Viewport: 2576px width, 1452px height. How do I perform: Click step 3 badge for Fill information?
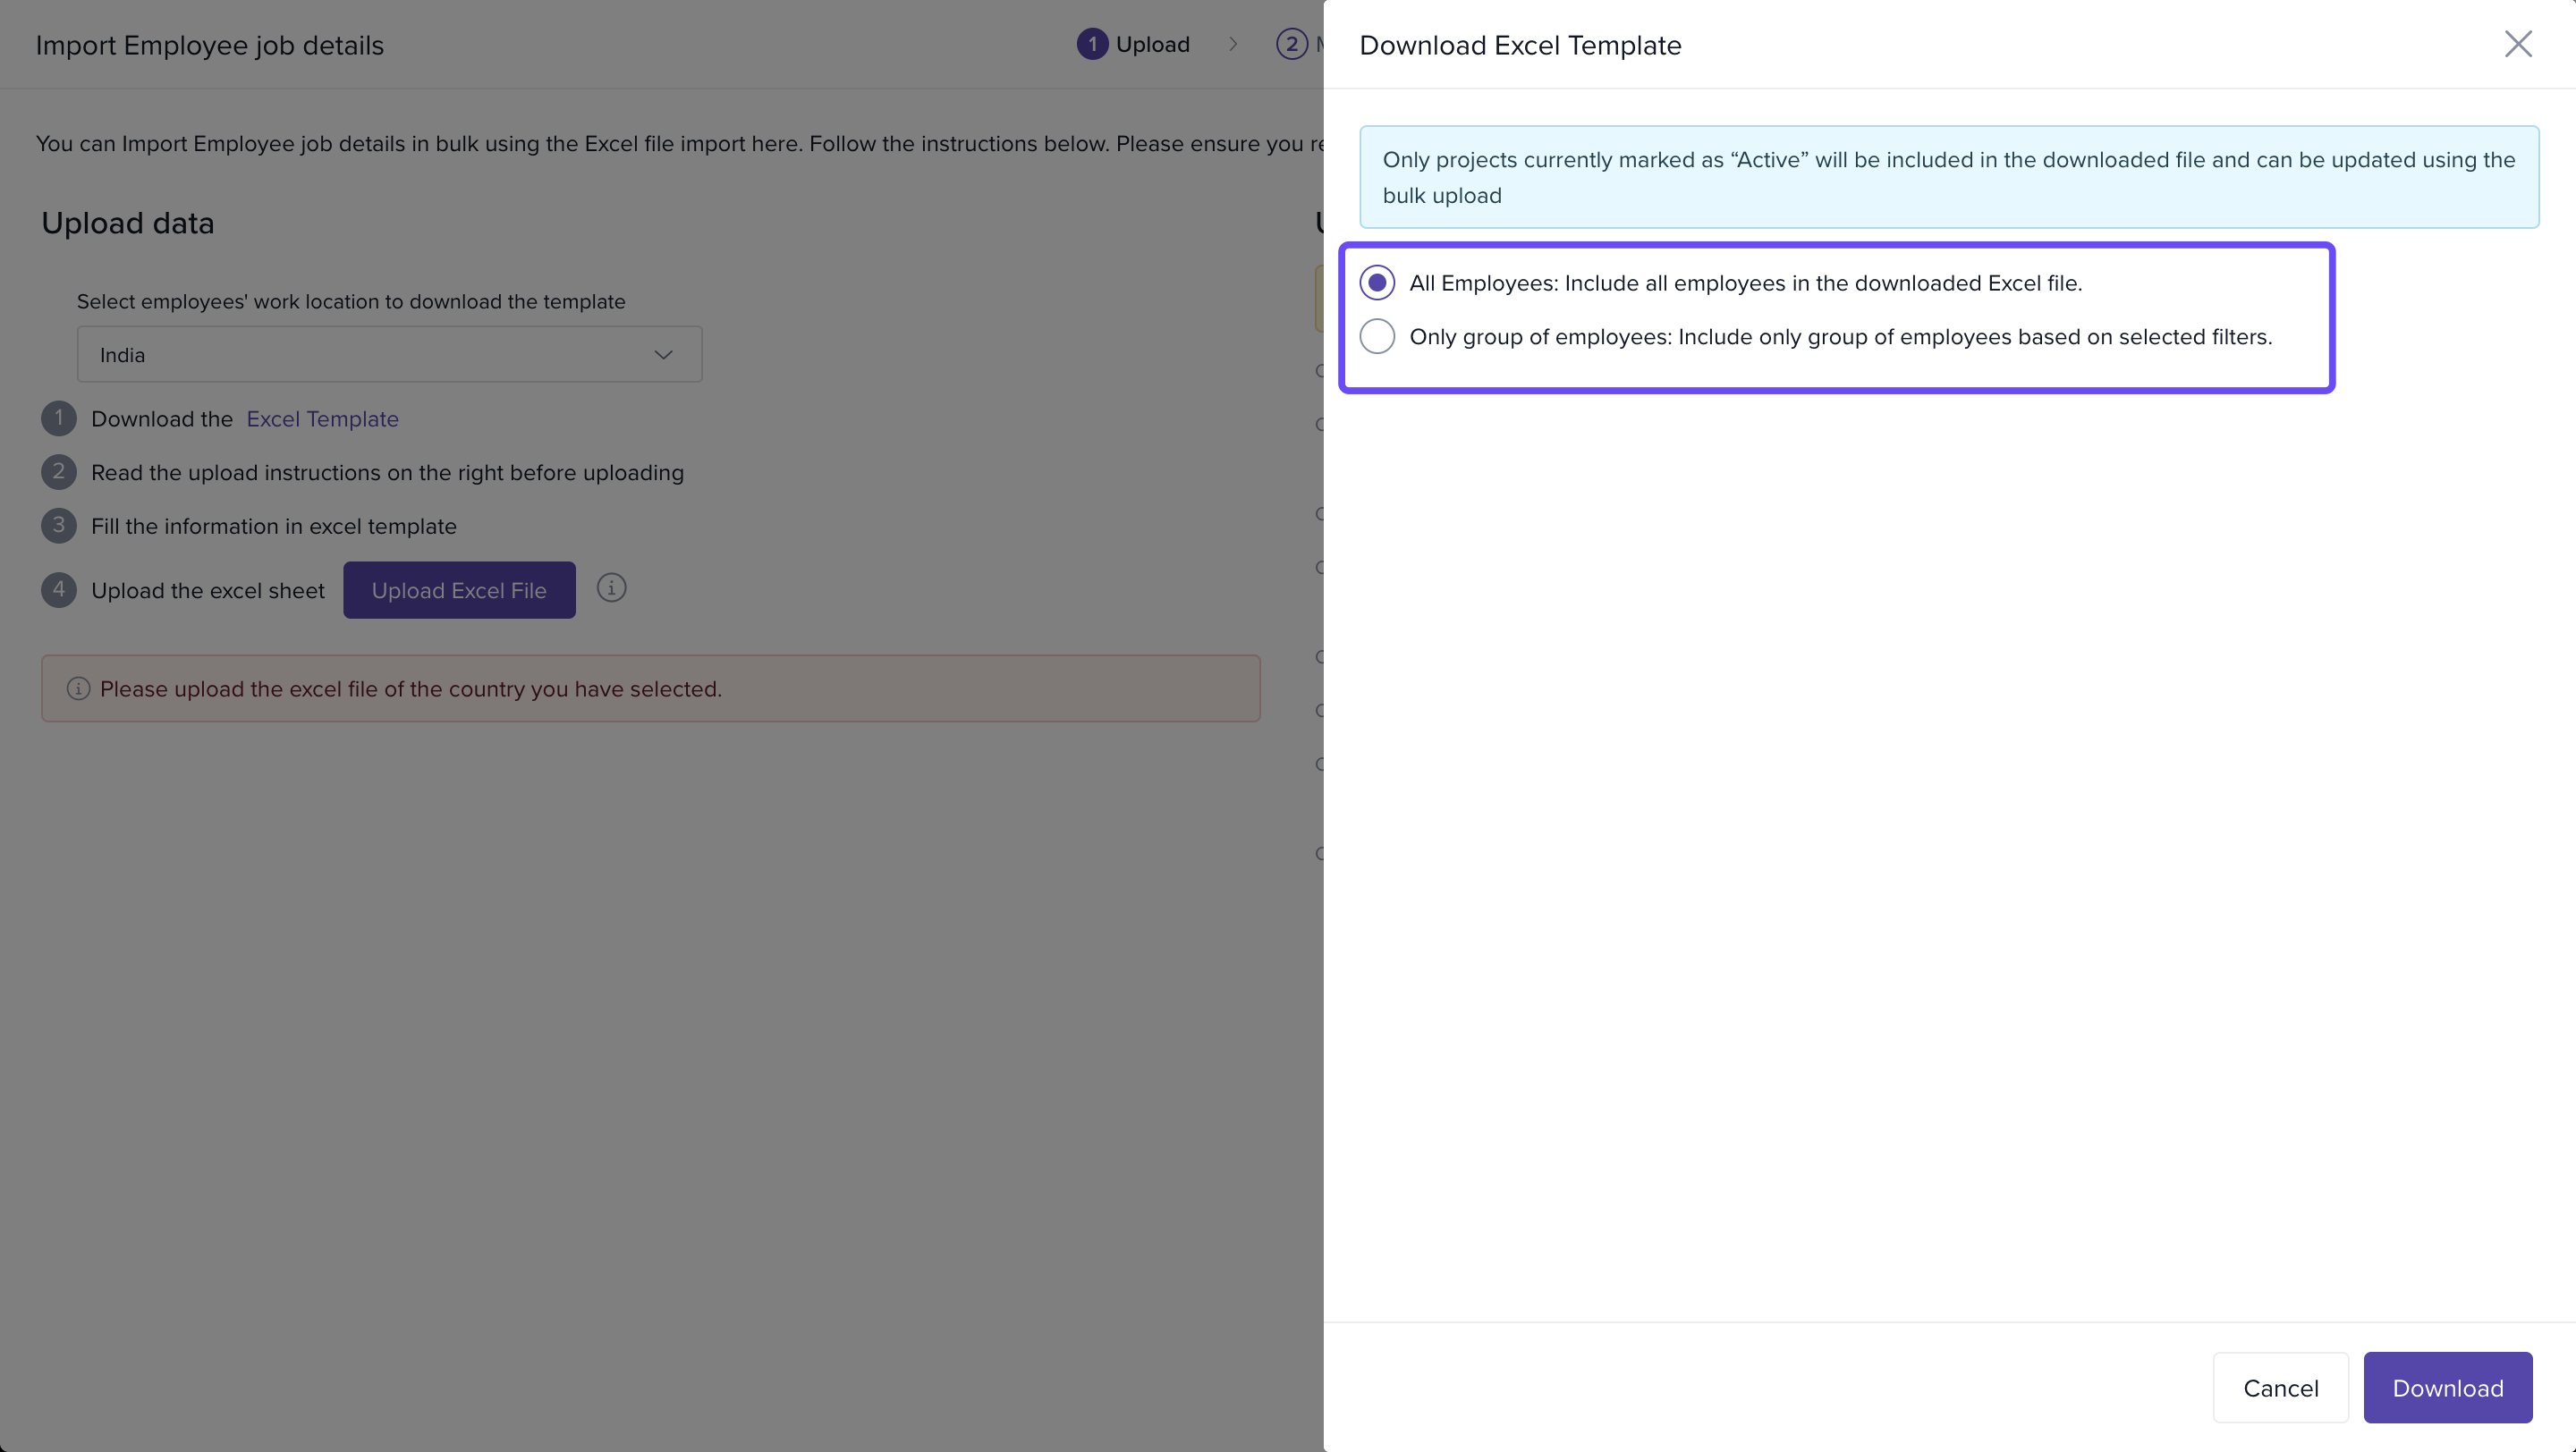pyautogui.click(x=59, y=526)
